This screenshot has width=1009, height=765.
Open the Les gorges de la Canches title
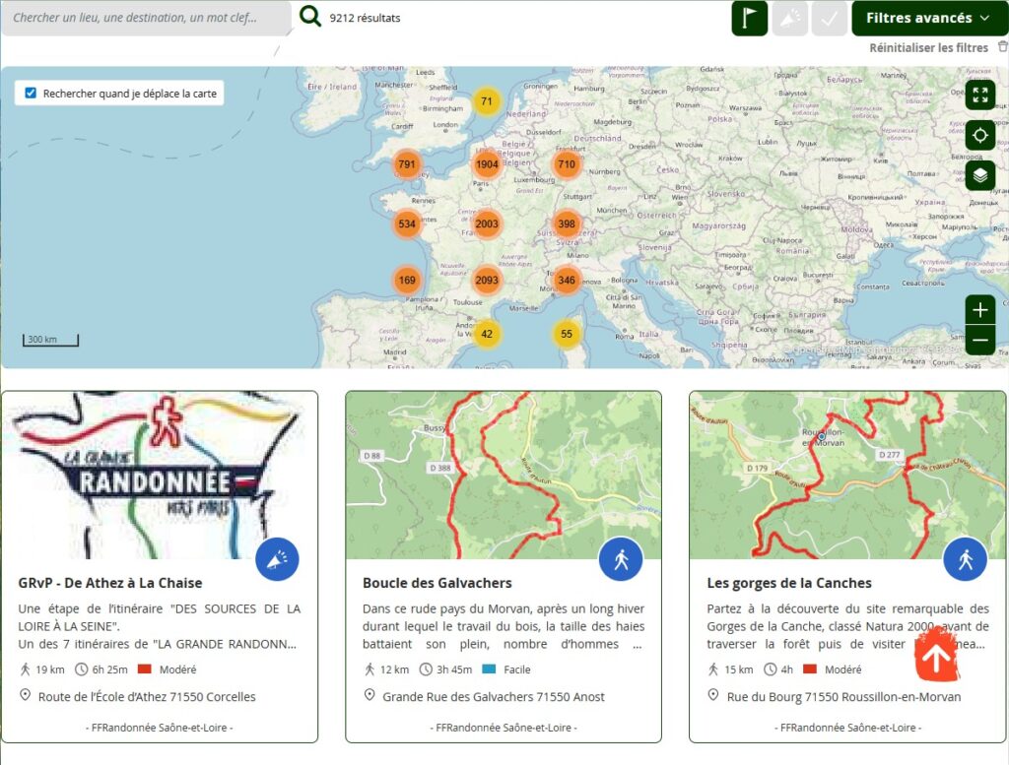[x=789, y=583]
